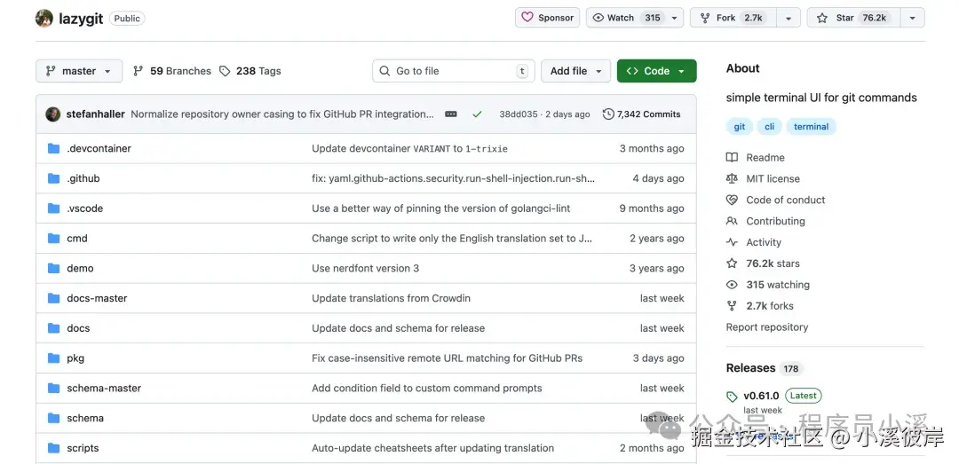Select the git topic tag
Viewport: 959px width, 464px height.
click(740, 127)
